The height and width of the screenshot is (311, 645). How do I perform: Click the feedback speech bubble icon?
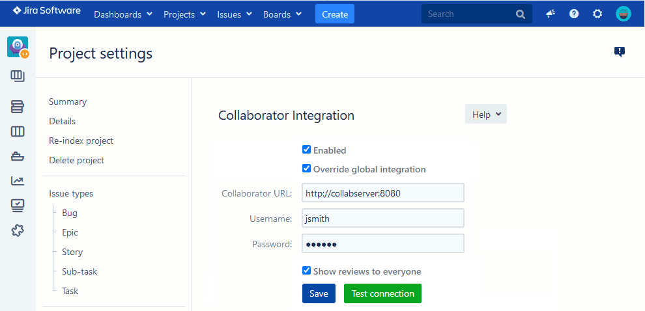tap(619, 52)
